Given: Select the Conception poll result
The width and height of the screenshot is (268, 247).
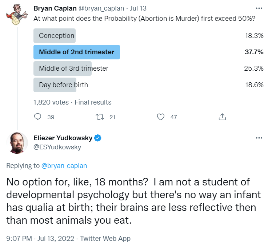Looking at the screenshot, I should coord(56,36).
